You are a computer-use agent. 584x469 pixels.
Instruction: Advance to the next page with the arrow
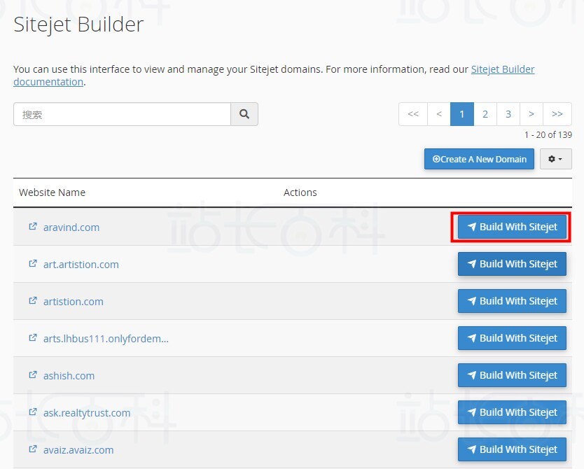[x=532, y=114]
